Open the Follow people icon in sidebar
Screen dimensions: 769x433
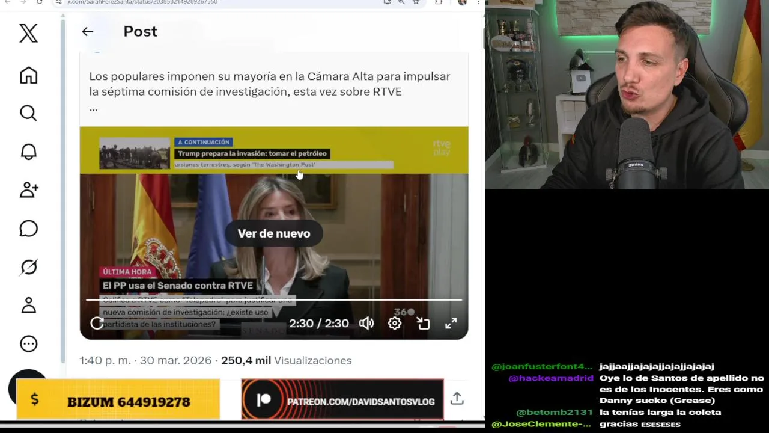click(28, 190)
